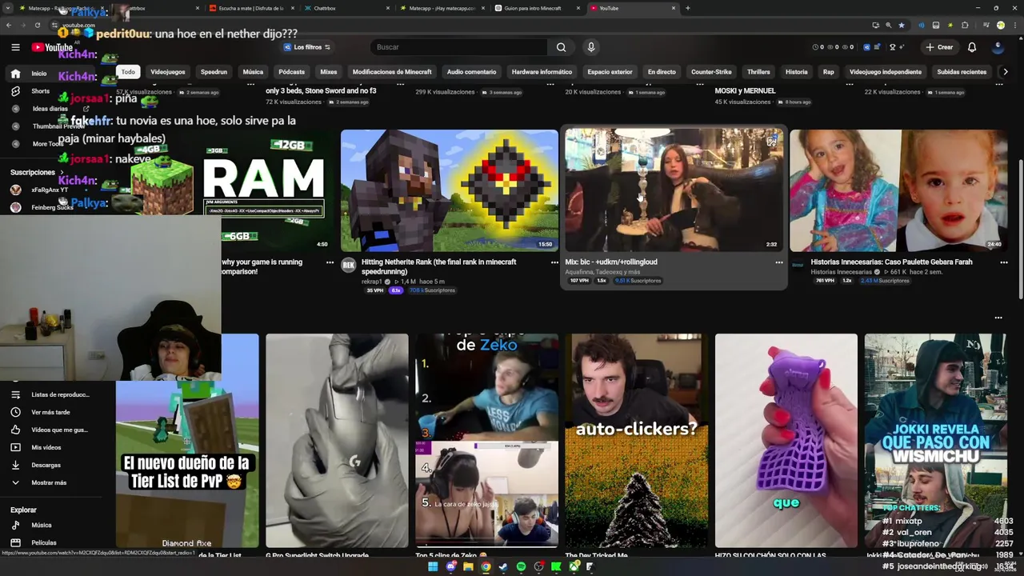Open options menu for Hitting Netherite Rank
This screenshot has width=1024, height=576.
[x=554, y=262]
